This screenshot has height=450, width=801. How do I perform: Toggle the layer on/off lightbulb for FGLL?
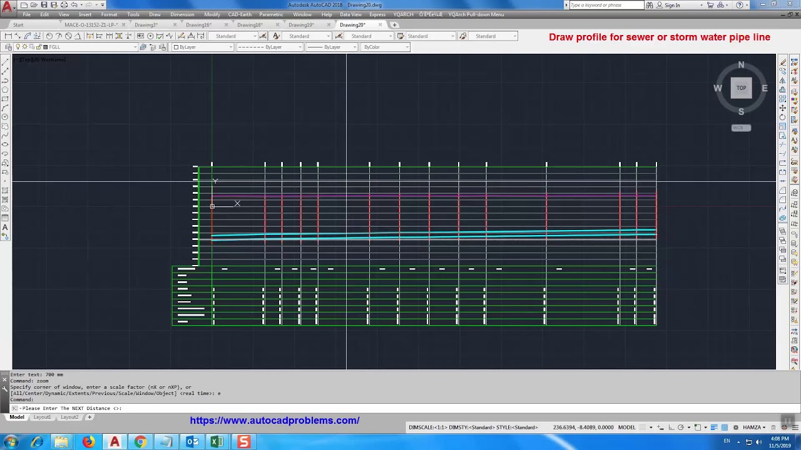[x=18, y=47]
